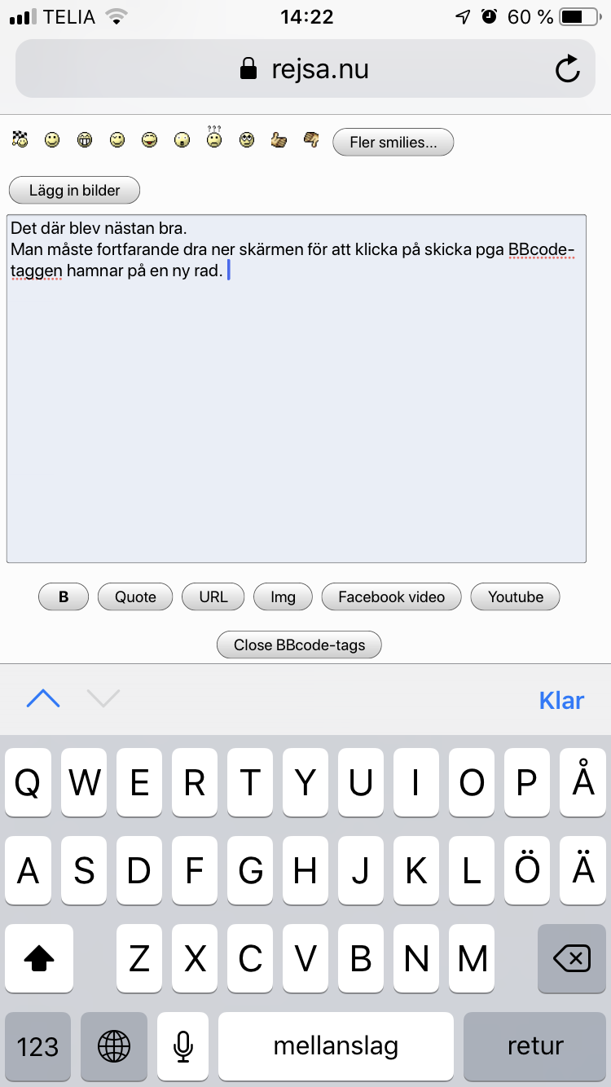The image size is (611, 1087).
Task: Apply bold with the B button
Action: (x=64, y=597)
